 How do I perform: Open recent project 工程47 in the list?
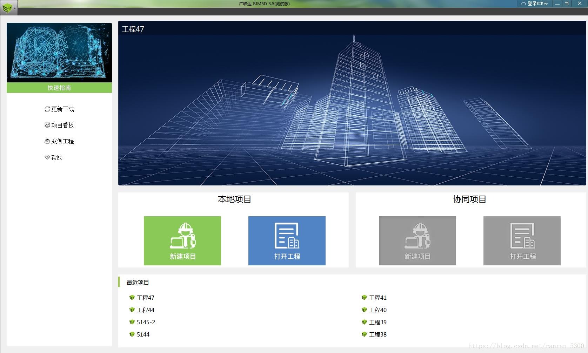coord(146,298)
